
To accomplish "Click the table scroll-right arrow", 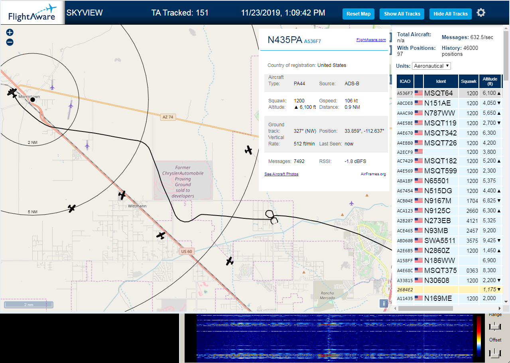I will pos(500,308).
